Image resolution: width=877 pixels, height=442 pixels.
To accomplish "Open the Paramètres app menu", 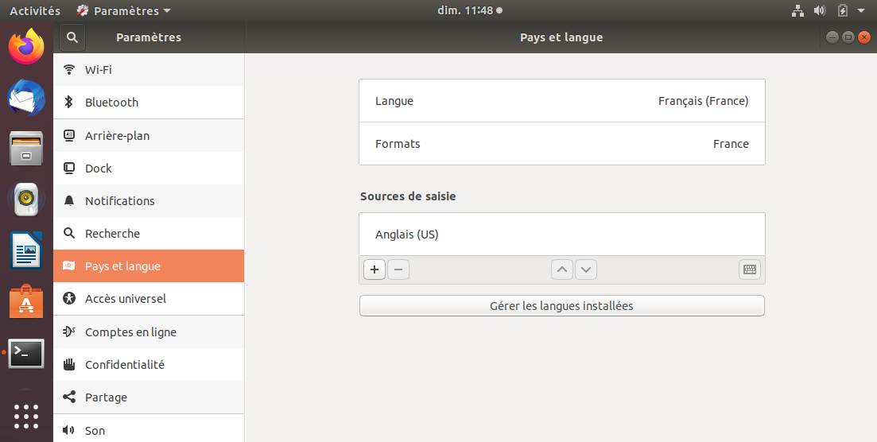I will (123, 11).
